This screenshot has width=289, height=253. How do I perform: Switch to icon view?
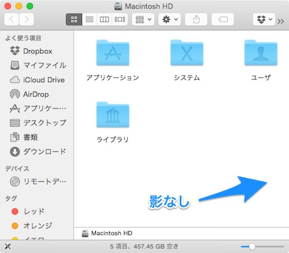pyautogui.click(x=74, y=19)
